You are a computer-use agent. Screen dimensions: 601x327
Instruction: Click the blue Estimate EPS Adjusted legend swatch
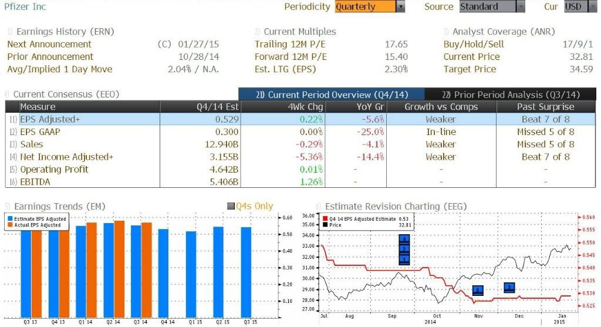(11, 218)
